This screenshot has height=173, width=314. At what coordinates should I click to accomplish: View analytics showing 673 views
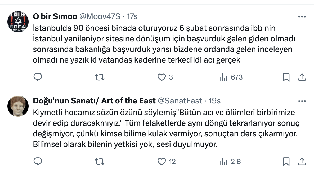224,77
